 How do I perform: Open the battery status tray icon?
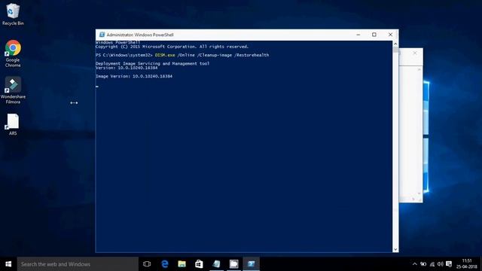[423, 264]
